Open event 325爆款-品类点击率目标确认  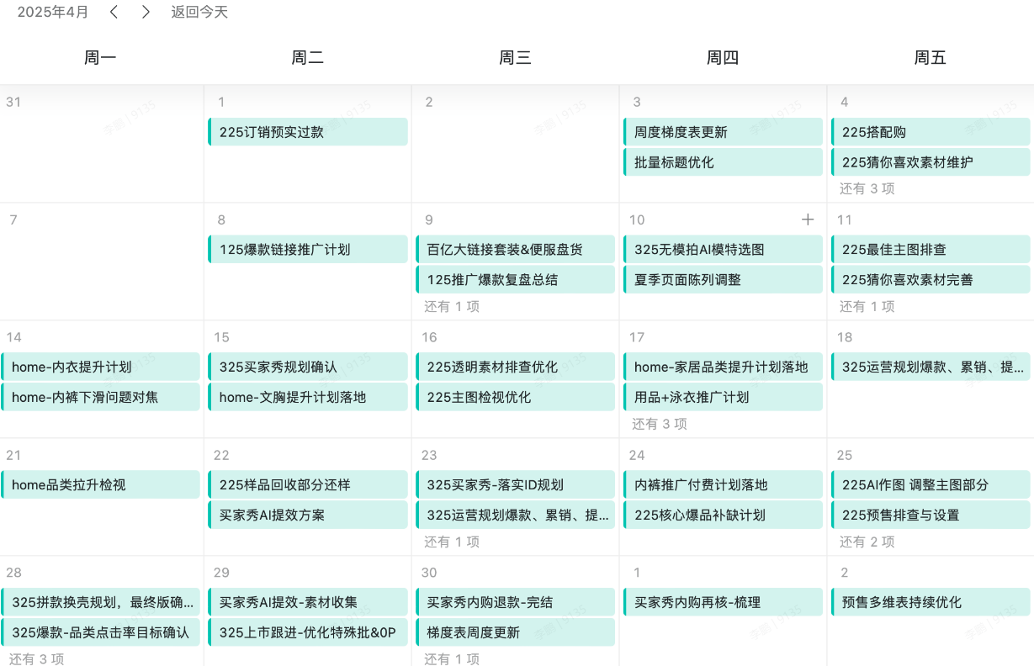click(100, 633)
